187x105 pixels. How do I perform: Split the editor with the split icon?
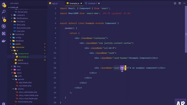click(180, 3)
